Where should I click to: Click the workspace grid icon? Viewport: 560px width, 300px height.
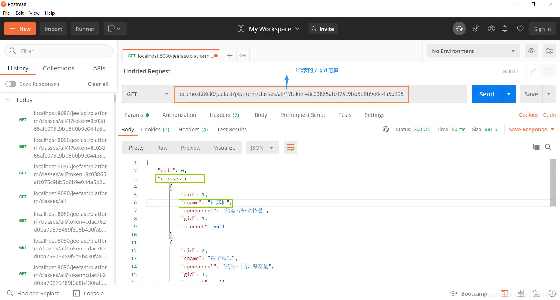(241, 29)
